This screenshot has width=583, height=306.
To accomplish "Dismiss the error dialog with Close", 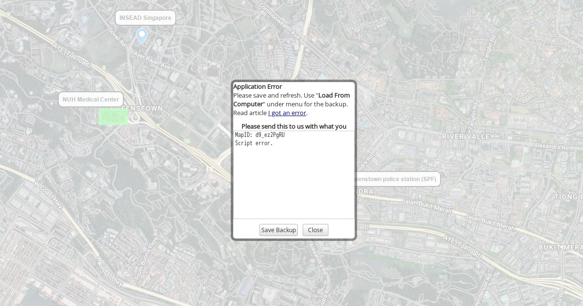I will 315,230.
